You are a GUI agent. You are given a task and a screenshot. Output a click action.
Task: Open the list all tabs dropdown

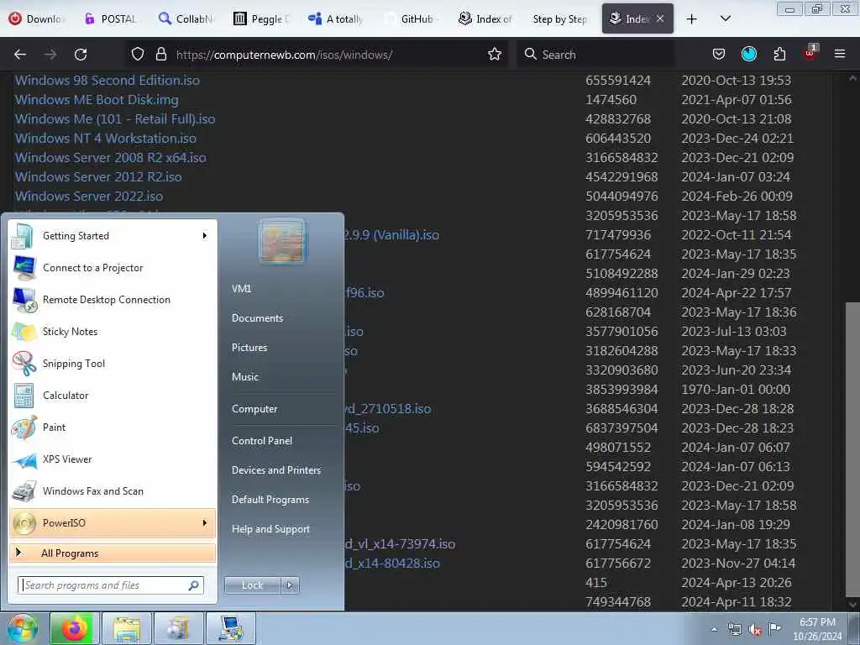coord(725,19)
